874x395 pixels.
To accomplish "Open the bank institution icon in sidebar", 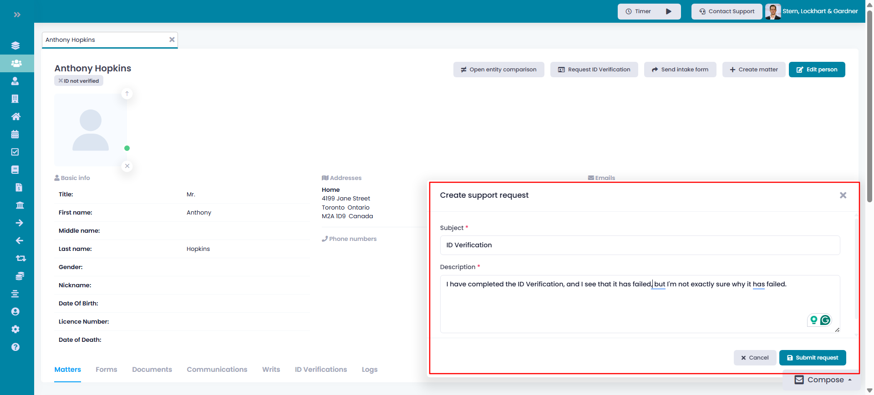I will click(20, 205).
